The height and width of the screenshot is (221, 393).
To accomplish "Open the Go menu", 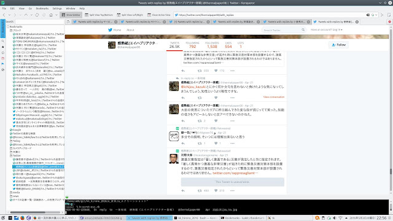I will (30, 9).
